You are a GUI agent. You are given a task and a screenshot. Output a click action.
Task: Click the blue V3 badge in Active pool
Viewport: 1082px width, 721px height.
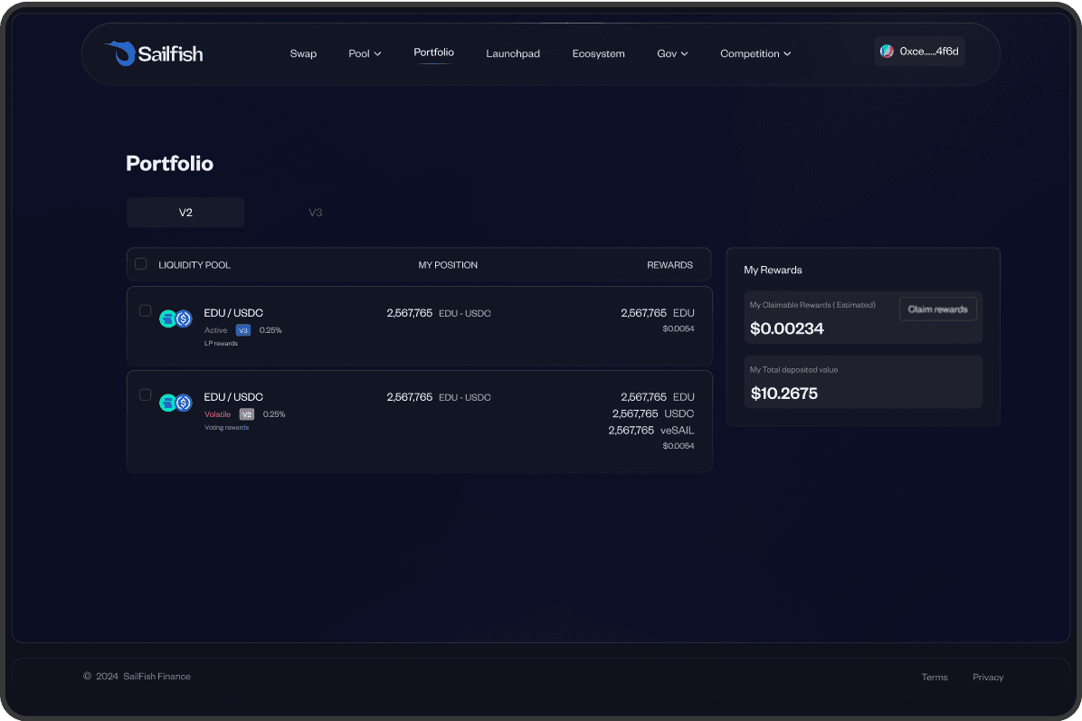pos(243,330)
